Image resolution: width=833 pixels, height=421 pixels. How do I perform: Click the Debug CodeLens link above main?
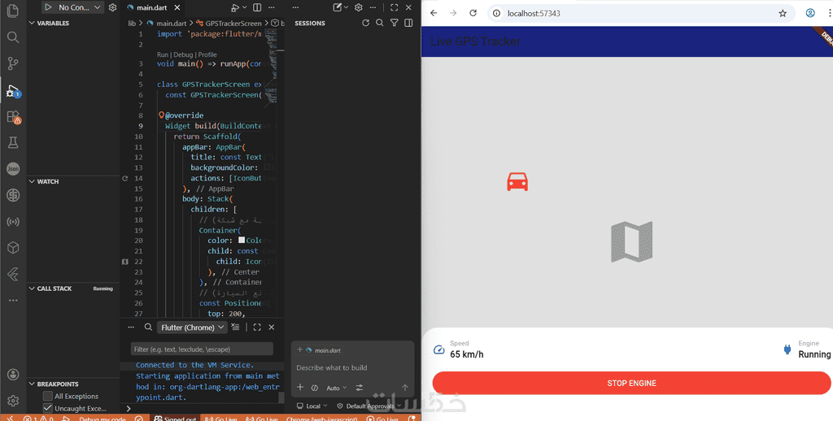183,54
